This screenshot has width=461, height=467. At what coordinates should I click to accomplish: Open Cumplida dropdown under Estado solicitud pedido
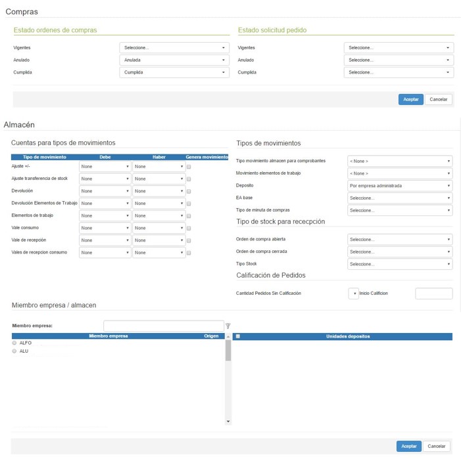tap(399, 73)
